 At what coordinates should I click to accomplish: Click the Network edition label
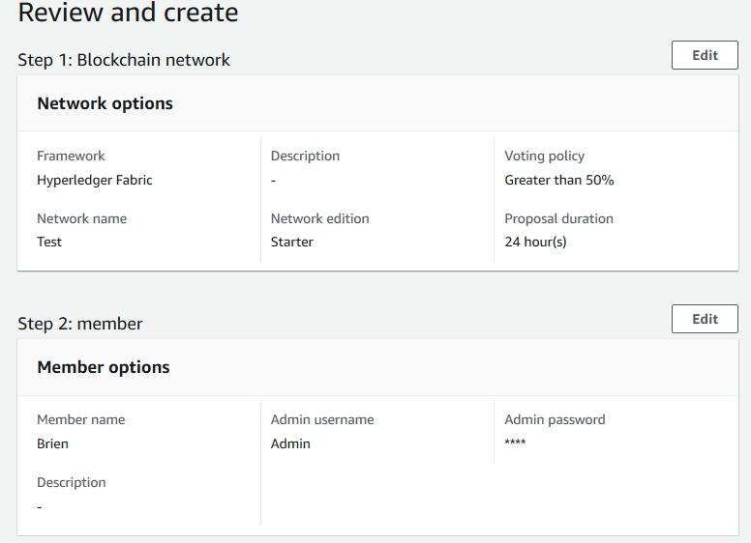pyautogui.click(x=320, y=218)
